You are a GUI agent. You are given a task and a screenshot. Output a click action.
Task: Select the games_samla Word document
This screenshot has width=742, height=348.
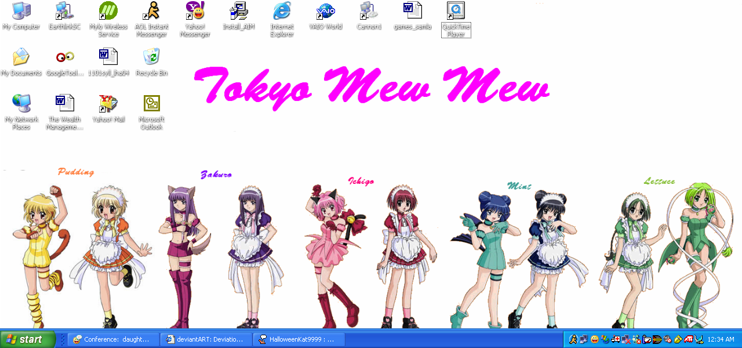pos(413,16)
